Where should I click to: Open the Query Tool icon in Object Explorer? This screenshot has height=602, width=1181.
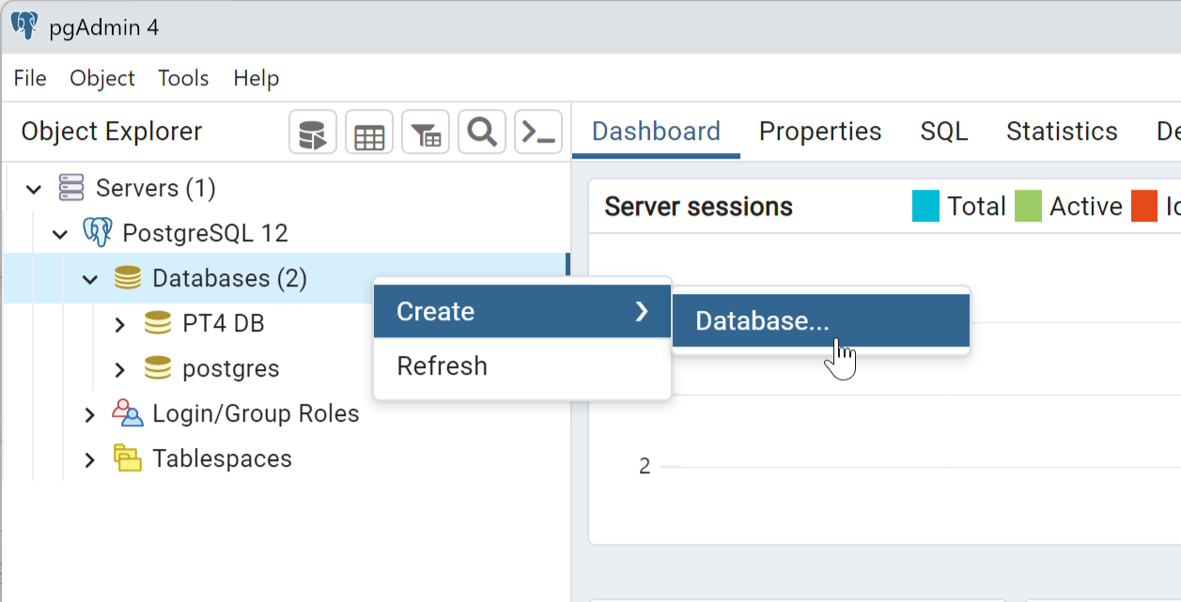(x=312, y=131)
